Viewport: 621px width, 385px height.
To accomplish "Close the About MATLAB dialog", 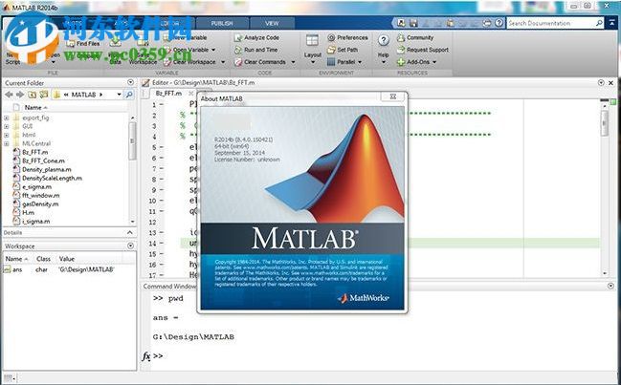I will pos(393,96).
